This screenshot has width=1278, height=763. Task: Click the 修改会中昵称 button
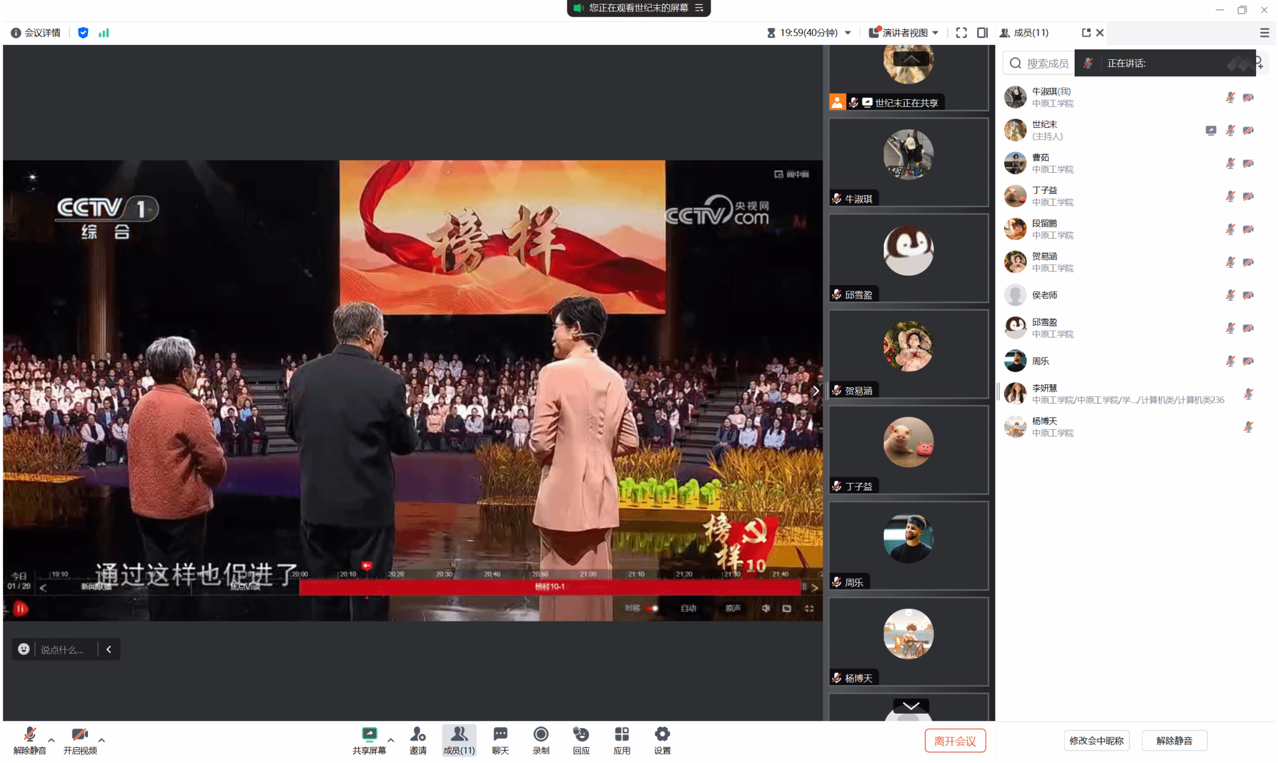(1096, 741)
